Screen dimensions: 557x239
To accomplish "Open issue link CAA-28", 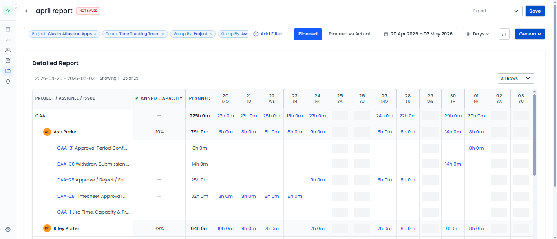I will click(66, 196).
